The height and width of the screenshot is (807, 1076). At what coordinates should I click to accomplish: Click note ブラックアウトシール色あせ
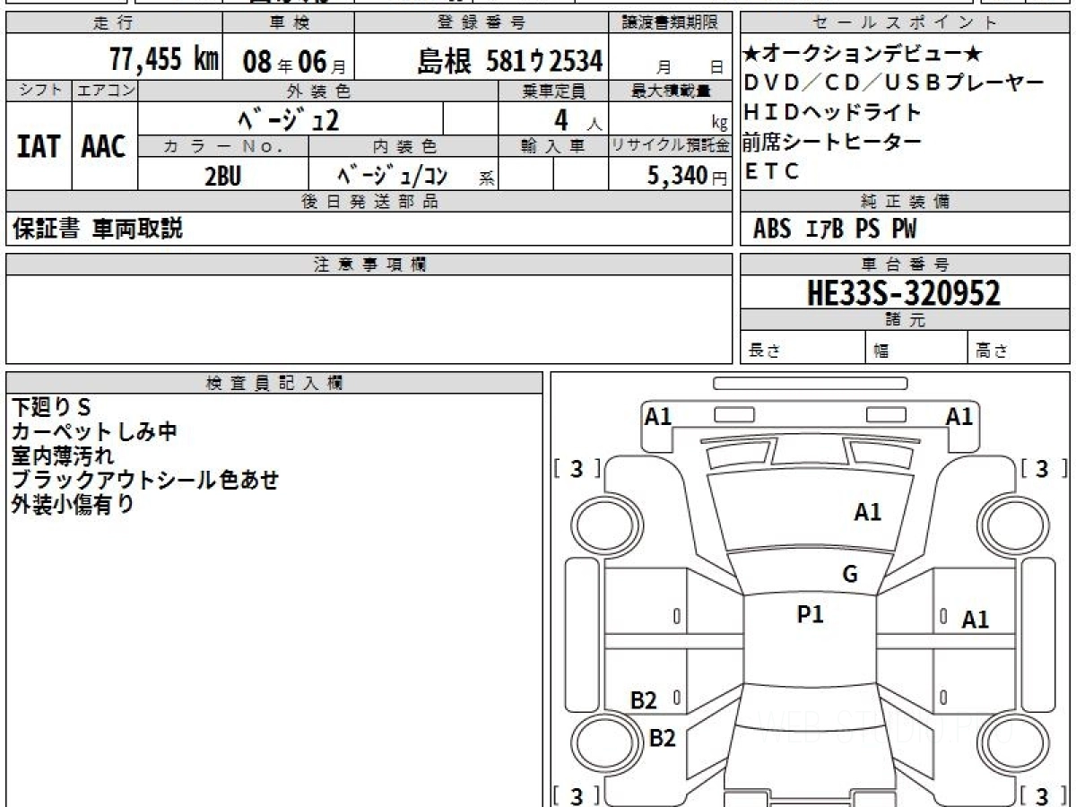pos(145,480)
